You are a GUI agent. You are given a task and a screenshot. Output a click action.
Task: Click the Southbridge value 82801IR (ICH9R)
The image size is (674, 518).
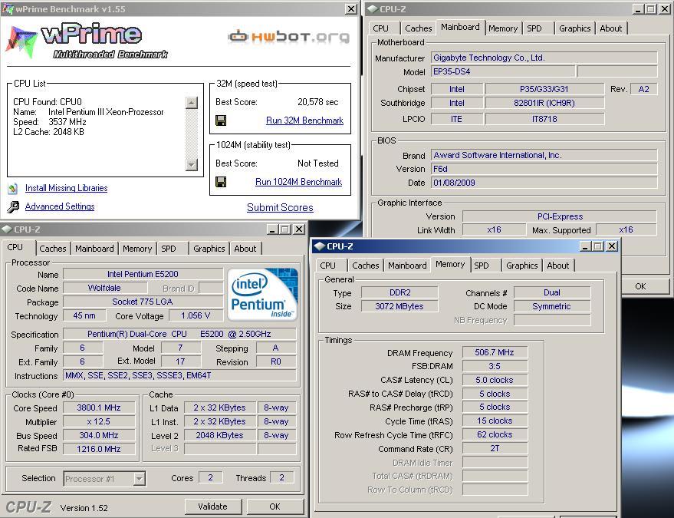click(x=544, y=103)
